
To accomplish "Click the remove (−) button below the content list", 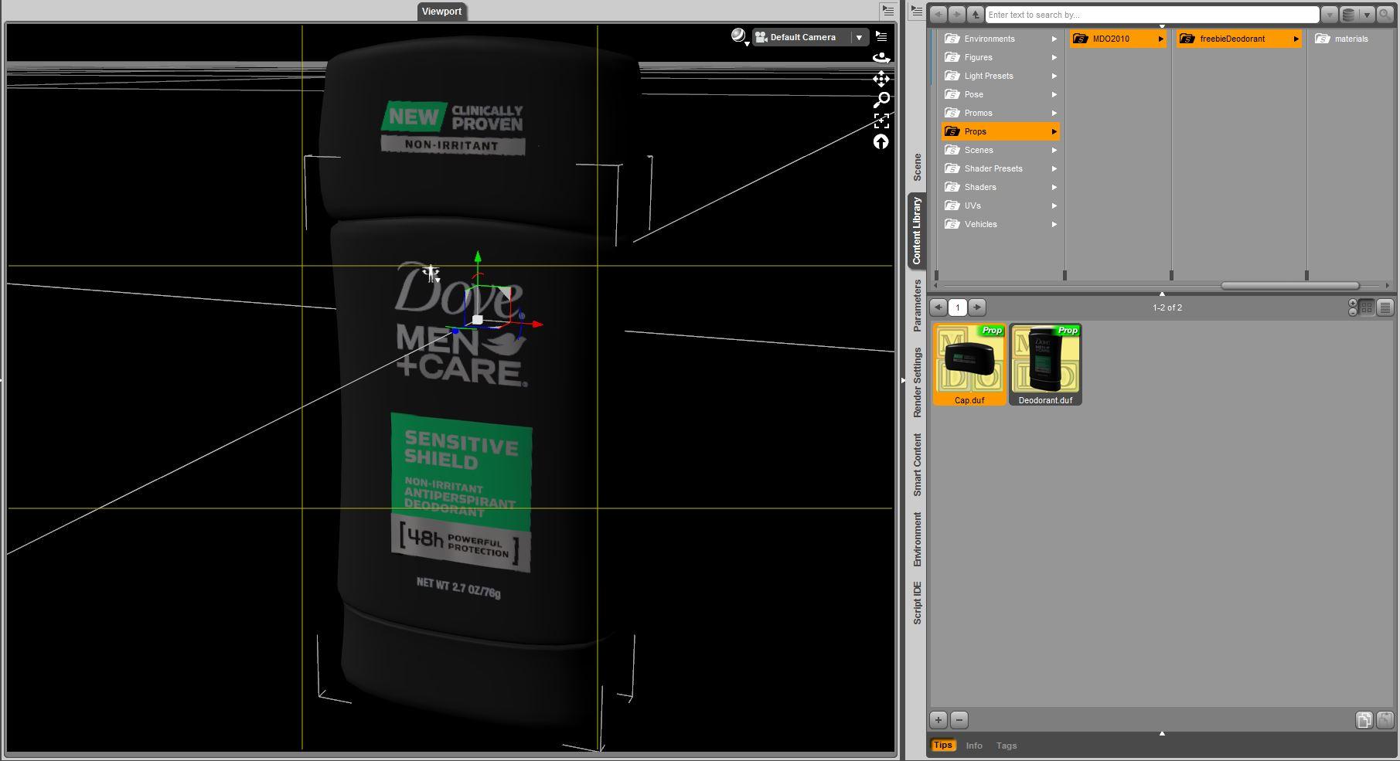I will pos(959,720).
